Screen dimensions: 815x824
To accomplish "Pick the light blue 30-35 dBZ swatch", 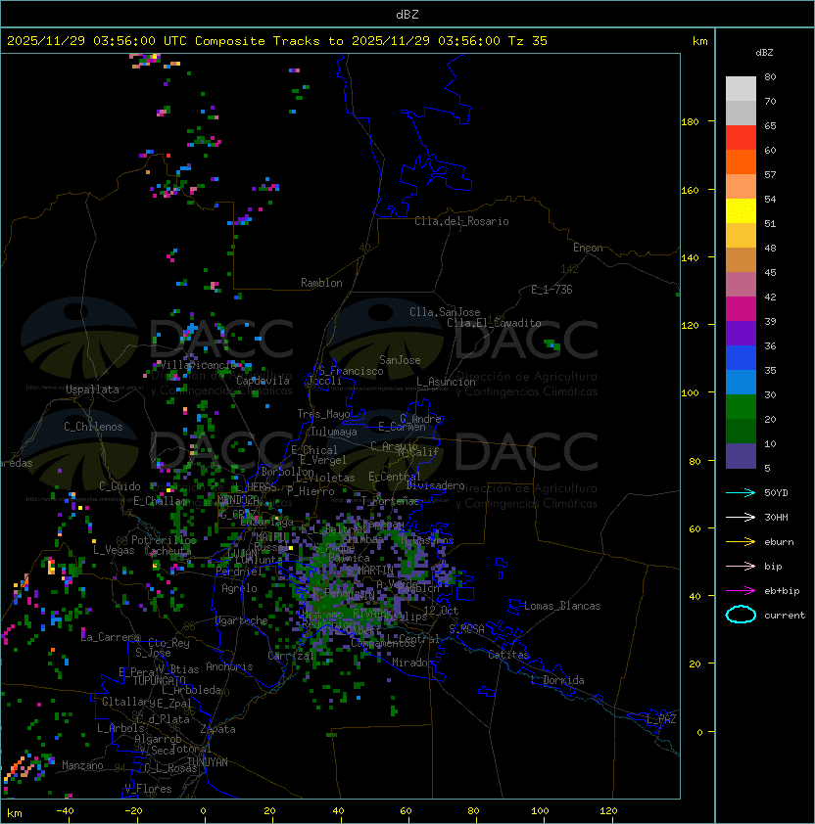I will (x=741, y=383).
